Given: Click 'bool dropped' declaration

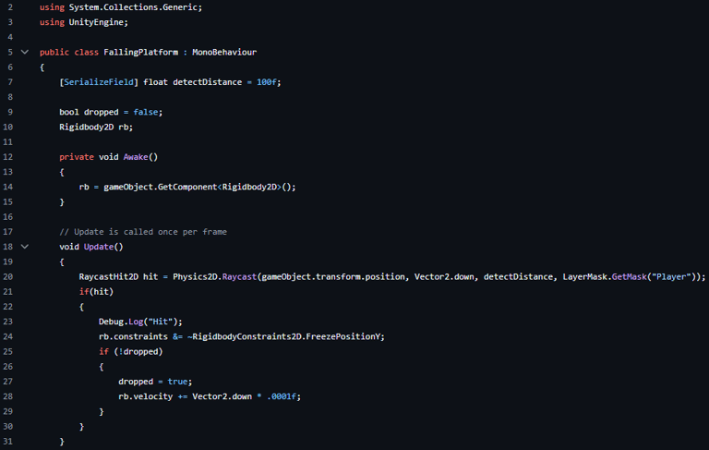Looking at the screenshot, I should pyautogui.click(x=89, y=112).
